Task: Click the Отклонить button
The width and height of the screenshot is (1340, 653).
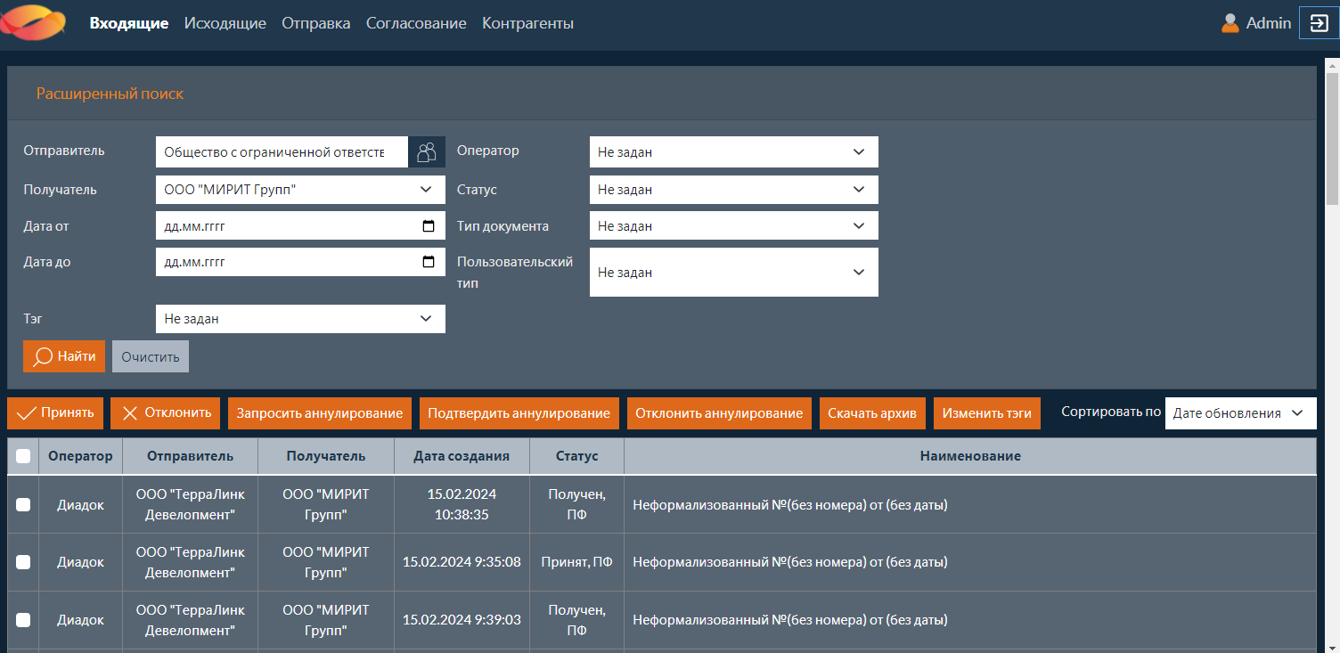Action: [165, 413]
